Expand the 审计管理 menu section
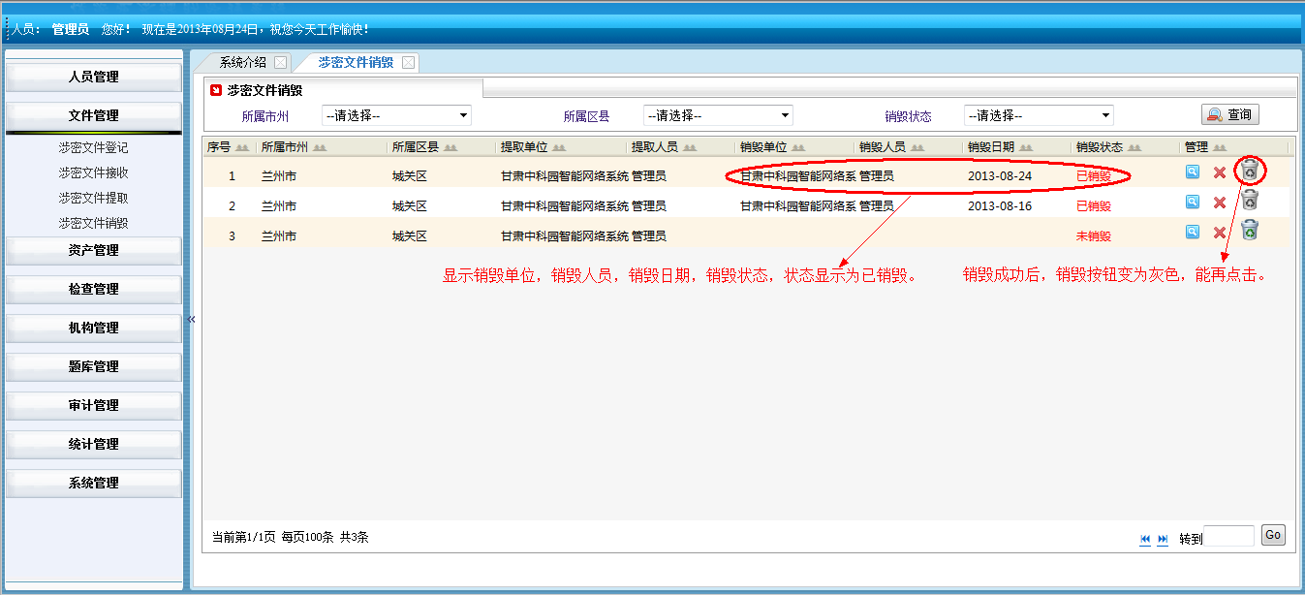This screenshot has width=1305, height=595. pos(94,405)
